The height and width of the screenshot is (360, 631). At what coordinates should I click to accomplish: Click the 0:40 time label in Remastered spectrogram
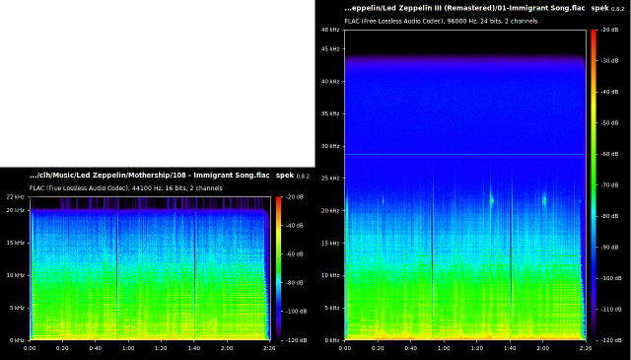410,348
